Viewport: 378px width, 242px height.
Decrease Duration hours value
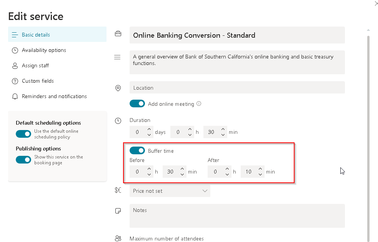[x=190, y=135]
